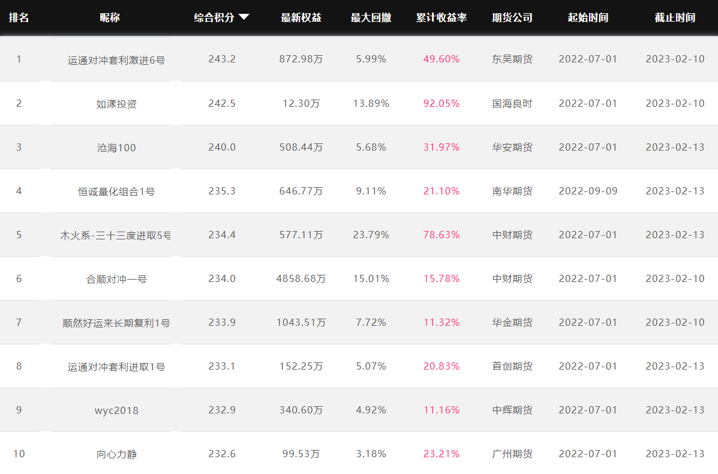Open 恒诚量化组合1号 account
The image size is (718, 474).
pyautogui.click(x=116, y=191)
